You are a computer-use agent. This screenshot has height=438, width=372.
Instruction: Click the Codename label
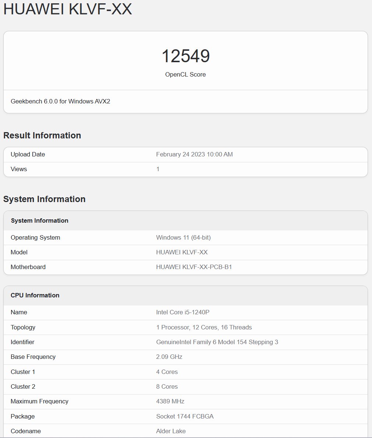click(x=26, y=431)
